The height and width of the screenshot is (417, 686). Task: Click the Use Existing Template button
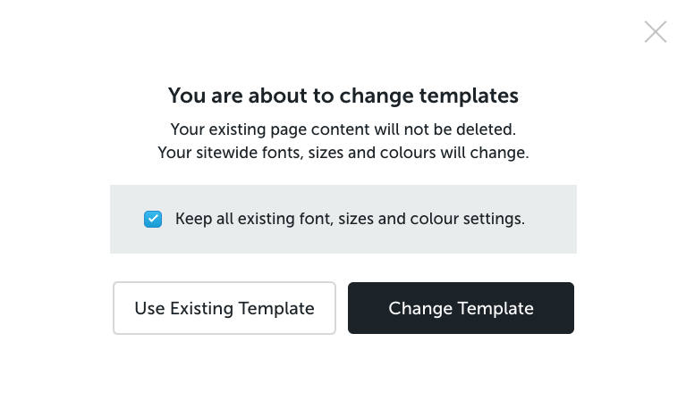(x=224, y=308)
